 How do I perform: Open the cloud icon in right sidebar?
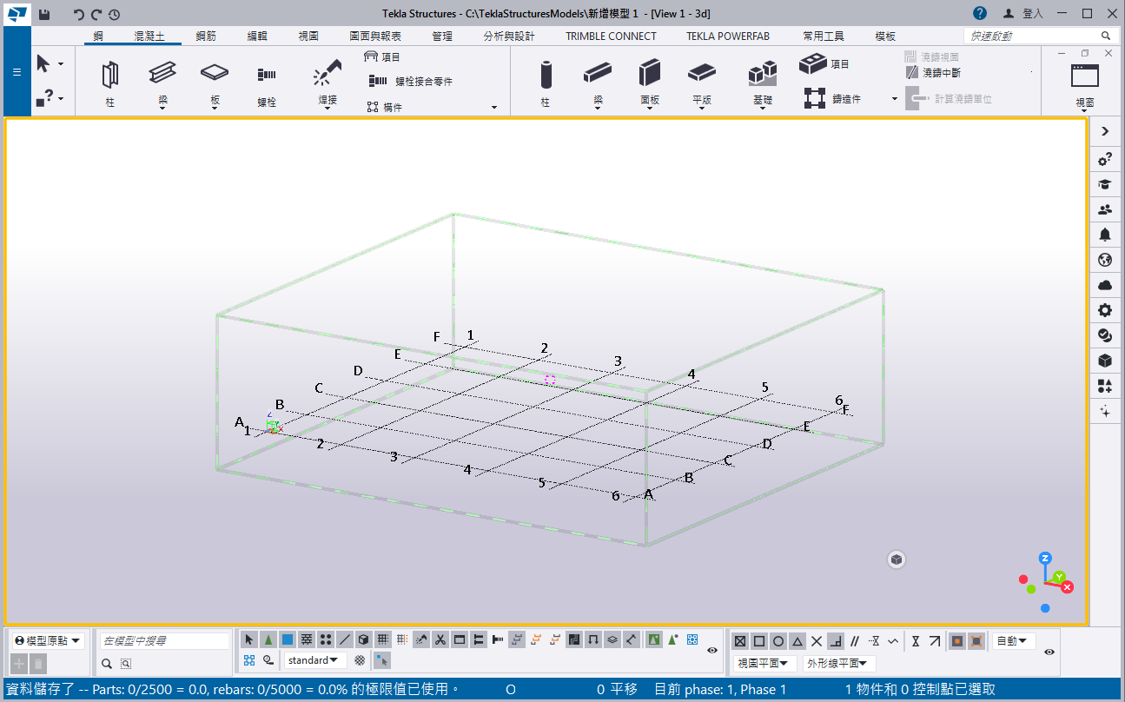(1105, 285)
